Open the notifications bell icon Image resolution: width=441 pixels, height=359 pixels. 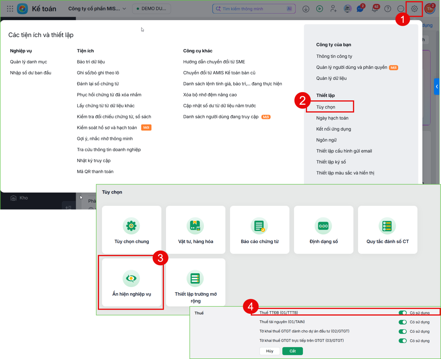coord(375,9)
